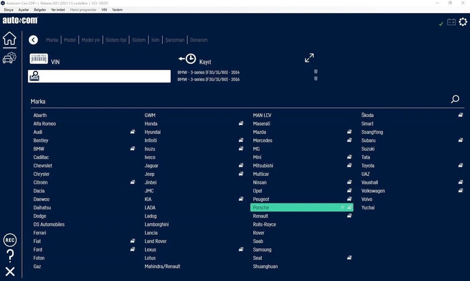This screenshot has height=281, width=470.
Task: Choose Opel brand
Action: [x=258, y=191]
